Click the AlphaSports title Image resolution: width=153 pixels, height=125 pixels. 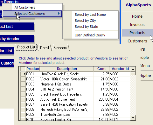click(138, 5)
